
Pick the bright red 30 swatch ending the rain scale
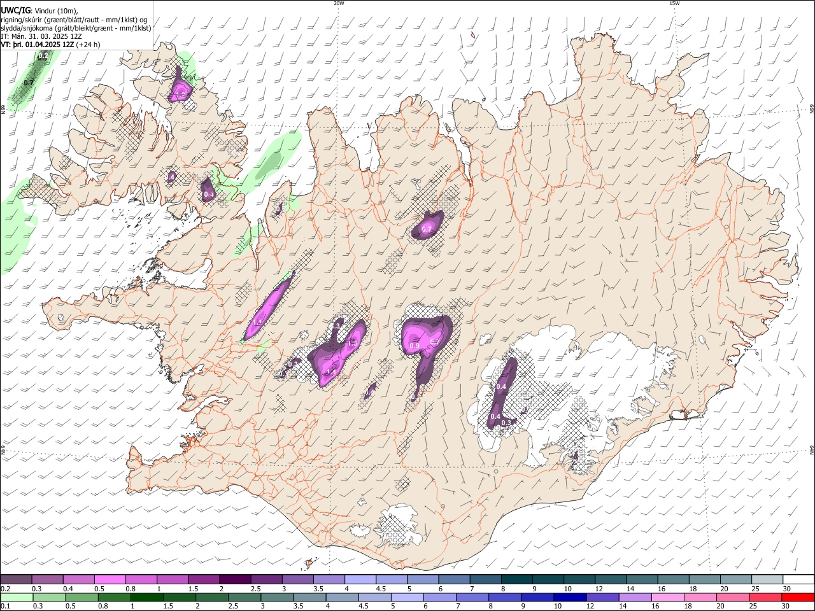[798, 597]
